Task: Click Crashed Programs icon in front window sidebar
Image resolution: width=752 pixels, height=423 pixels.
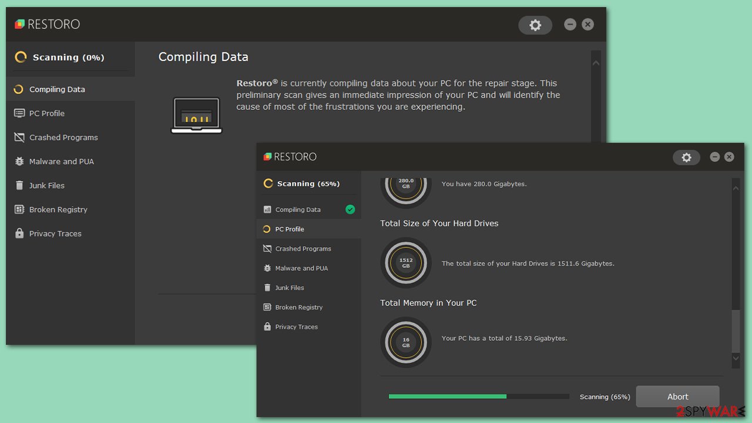Action: click(267, 249)
